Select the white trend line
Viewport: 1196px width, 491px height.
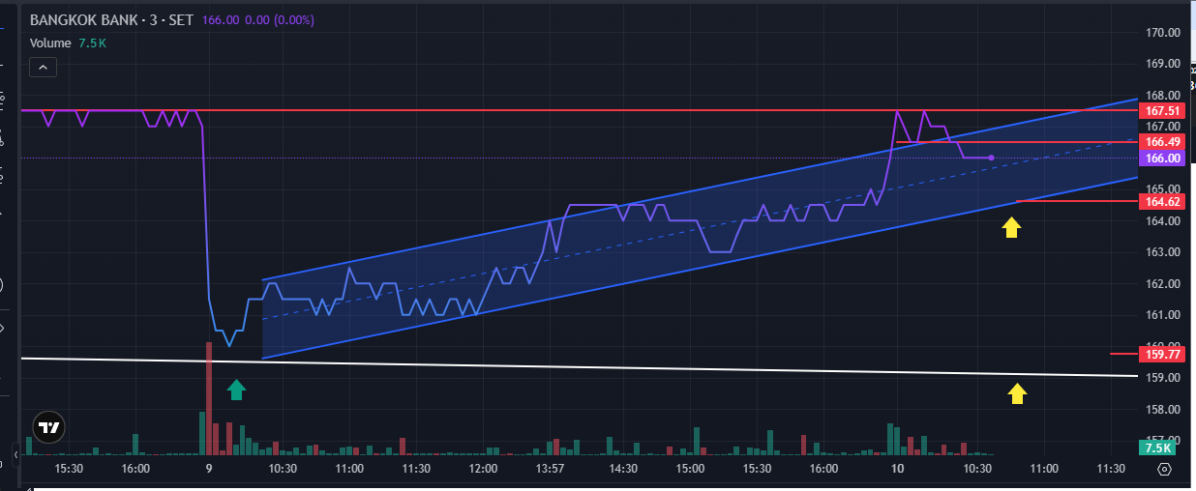pos(581,366)
